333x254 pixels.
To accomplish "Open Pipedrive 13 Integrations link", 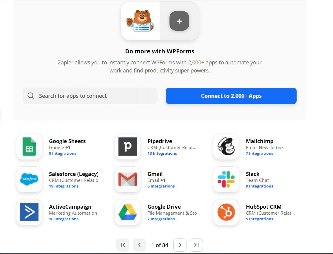I will tap(162, 154).
